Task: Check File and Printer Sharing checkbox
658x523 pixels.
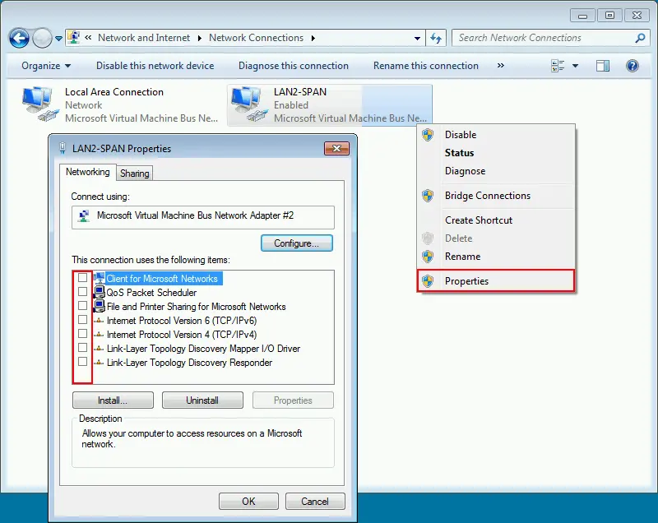Action: pos(83,306)
